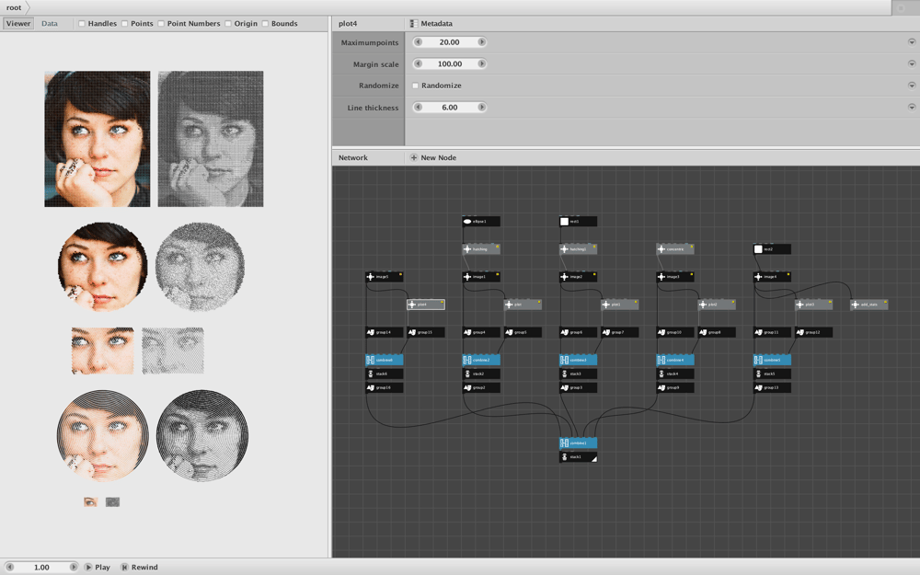Viewport: 920px width, 575px height.
Task: Click the color portrait in the viewer
Action: (x=98, y=139)
